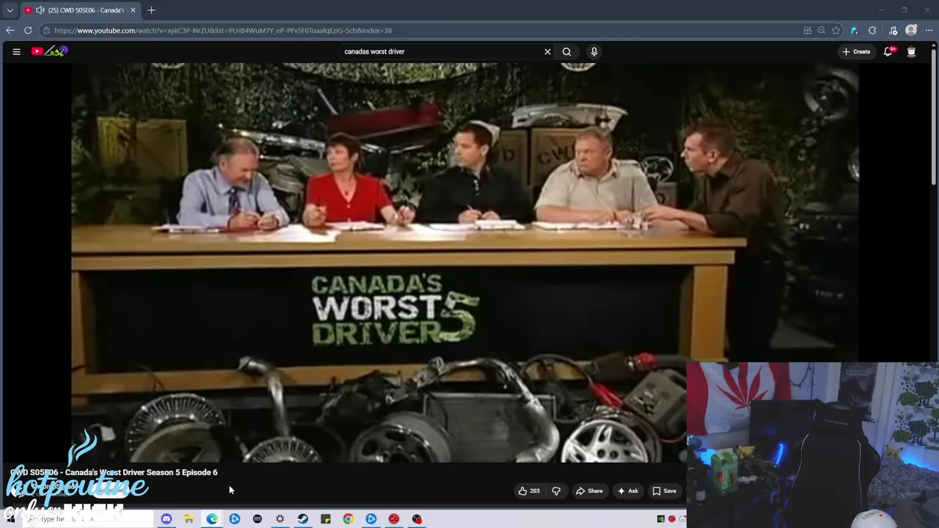This screenshot has height=528, width=939.
Task: Select the CWD S05E06 browser tab
Action: (x=81, y=10)
